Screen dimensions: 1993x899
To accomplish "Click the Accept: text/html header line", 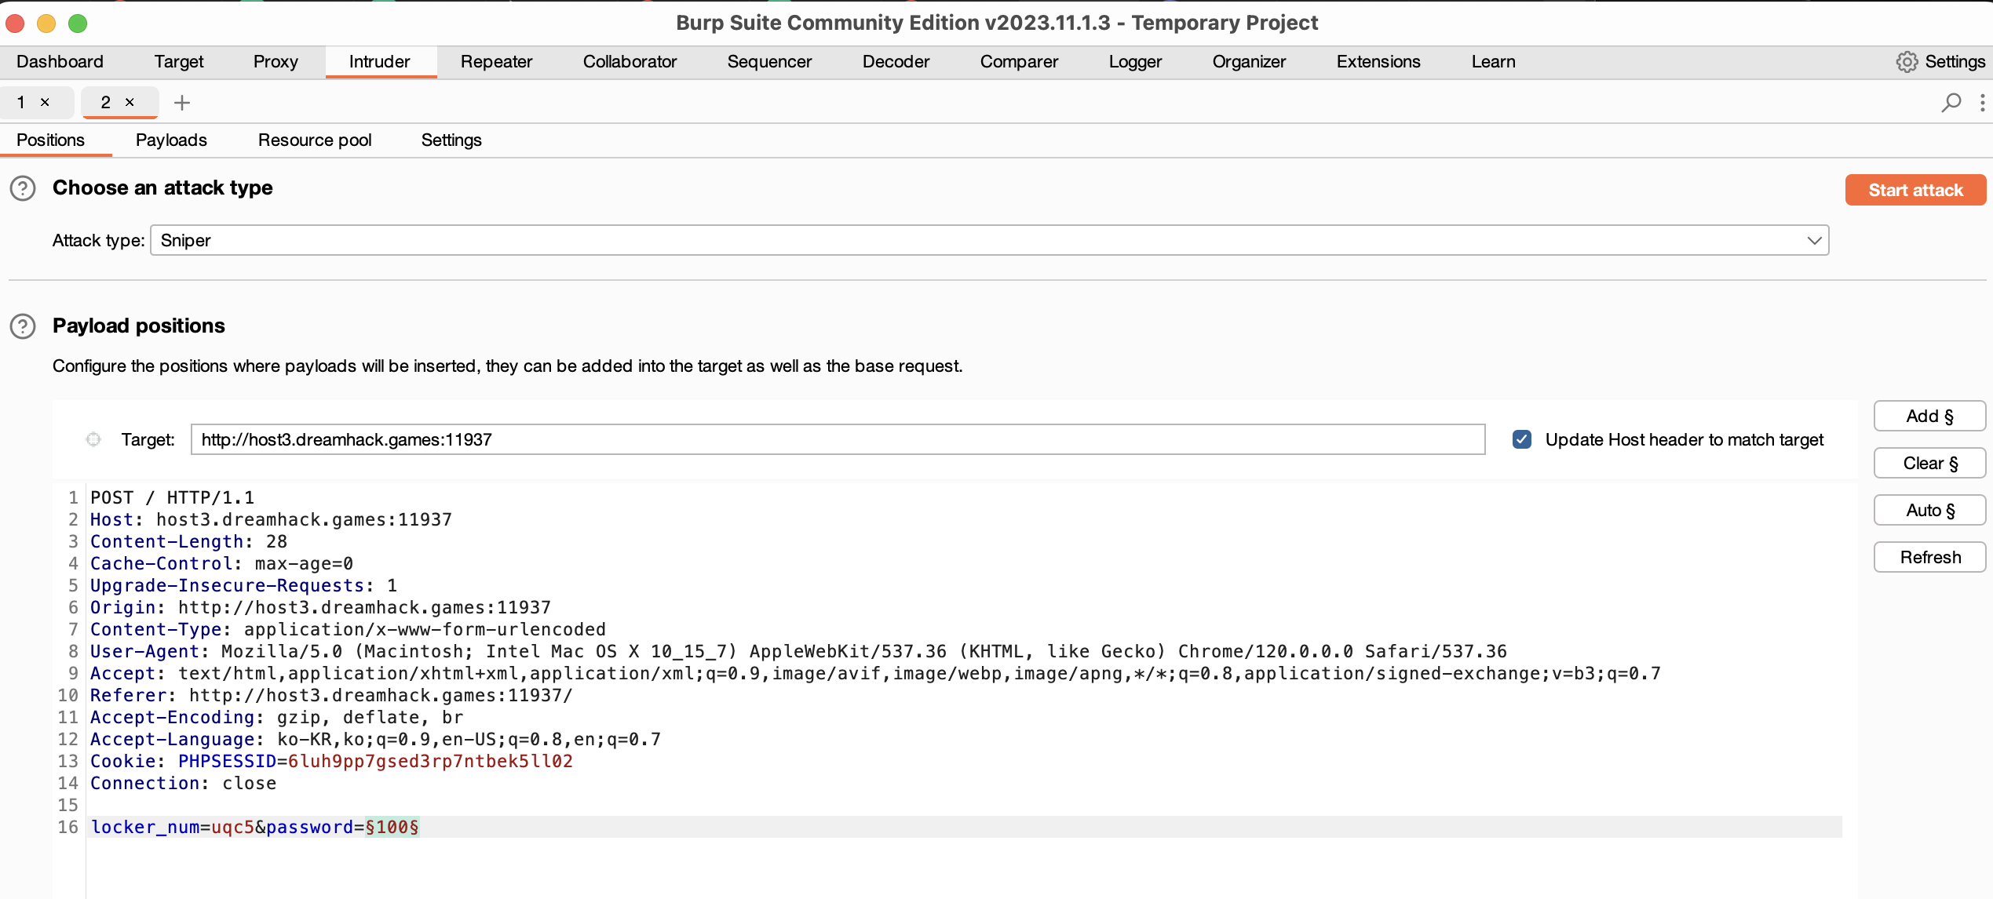I will click(x=875, y=673).
